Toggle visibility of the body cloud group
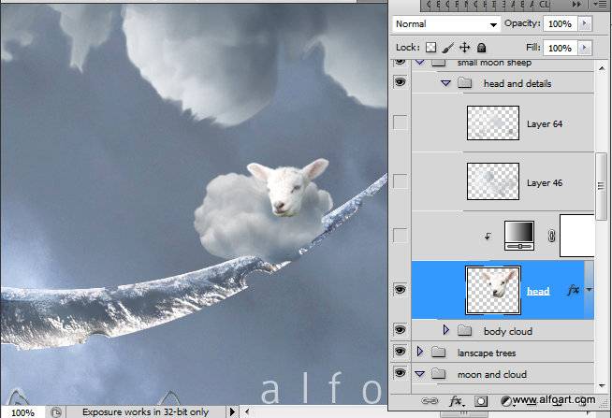 coord(400,330)
